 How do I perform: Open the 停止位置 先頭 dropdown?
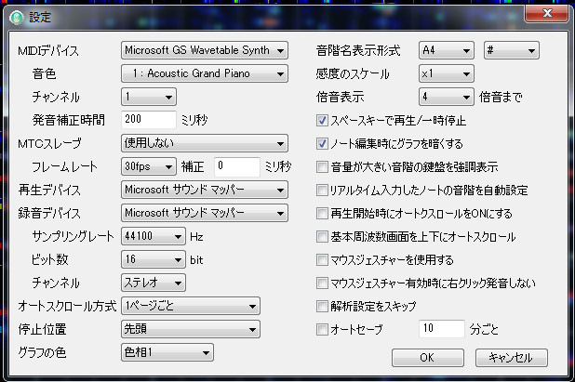pyautogui.click(x=190, y=328)
